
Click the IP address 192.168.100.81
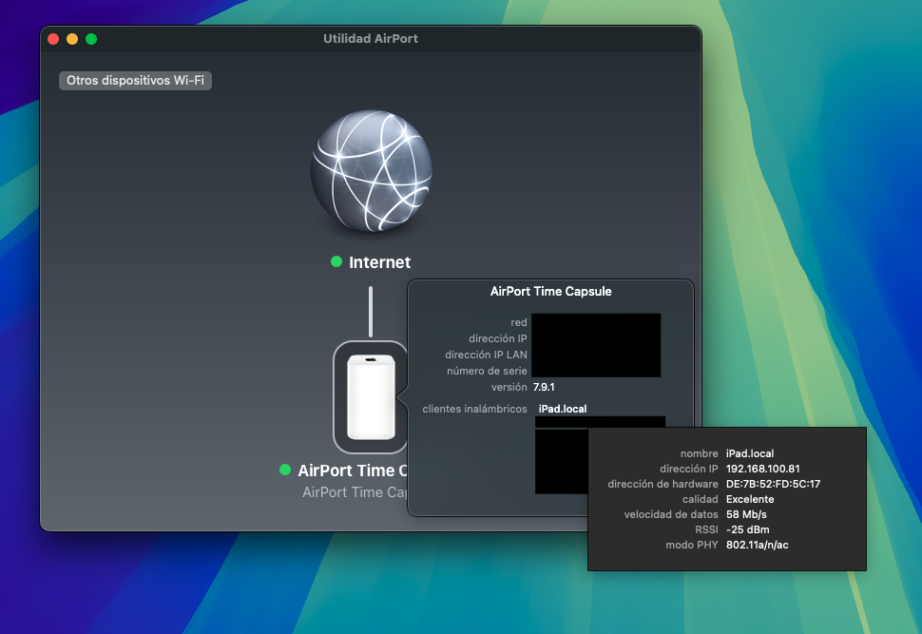pos(762,469)
